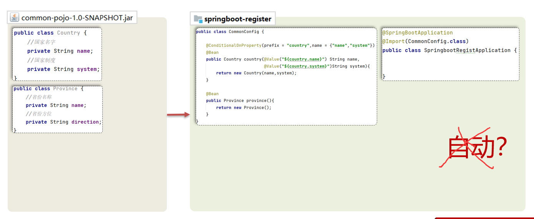
Task: Click the line "@Import(CommonConfig.class)"
Action: [426, 41]
